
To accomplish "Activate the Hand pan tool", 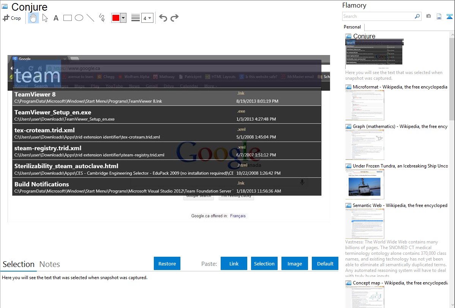I will point(33,18).
